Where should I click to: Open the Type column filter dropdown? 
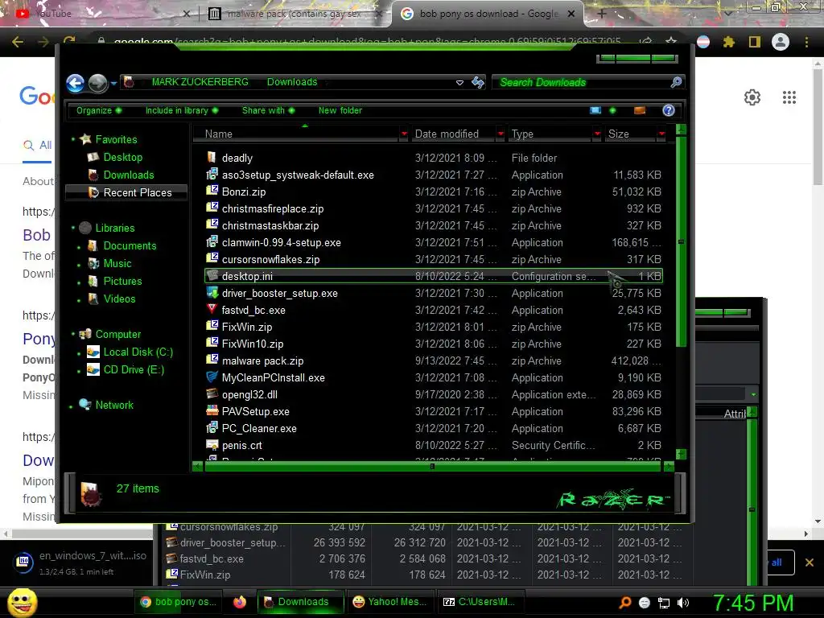596,134
